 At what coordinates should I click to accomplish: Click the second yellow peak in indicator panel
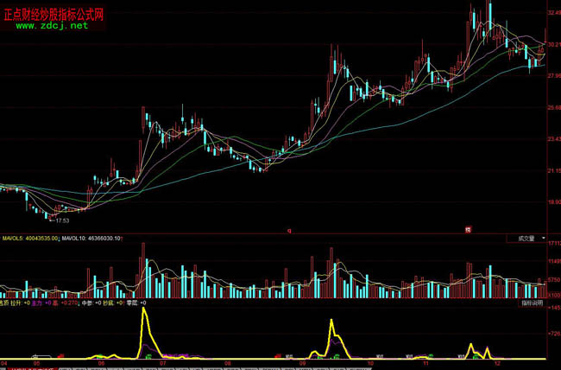333,322
